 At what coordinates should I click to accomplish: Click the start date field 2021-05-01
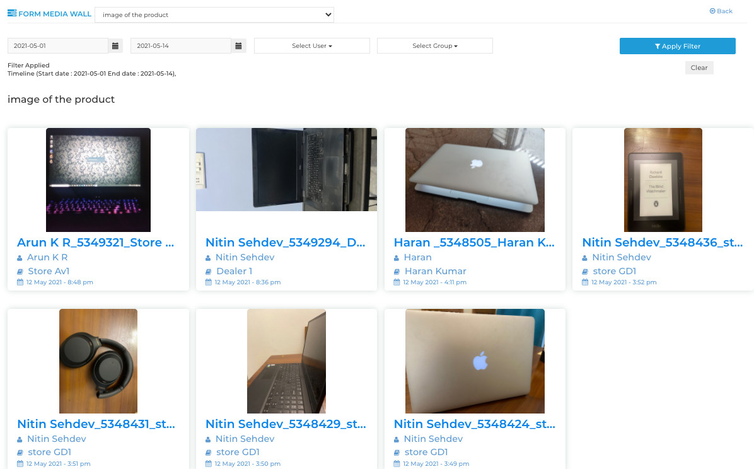tap(58, 46)
